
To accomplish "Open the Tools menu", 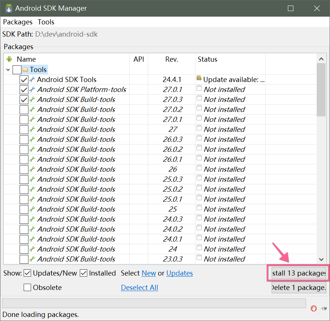I will point(46,22).
